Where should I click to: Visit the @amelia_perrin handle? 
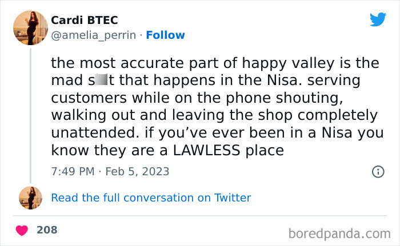click(x=94, y=35)
